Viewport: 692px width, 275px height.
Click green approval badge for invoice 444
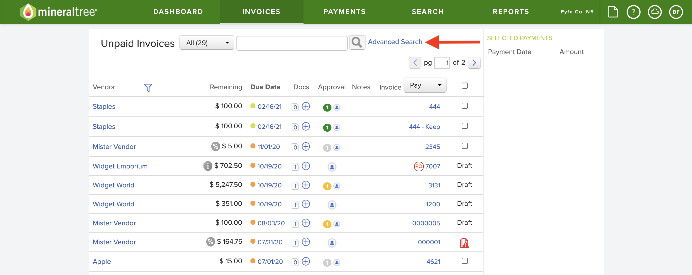tap(327, 107)
